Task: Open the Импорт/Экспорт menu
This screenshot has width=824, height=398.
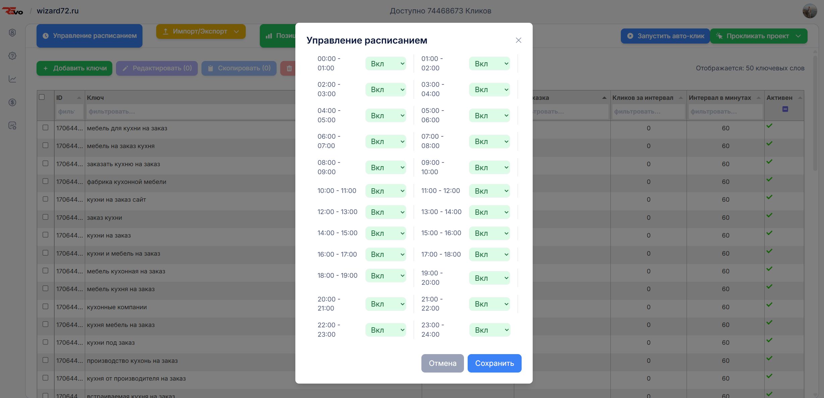Action: tap(200, 31)
